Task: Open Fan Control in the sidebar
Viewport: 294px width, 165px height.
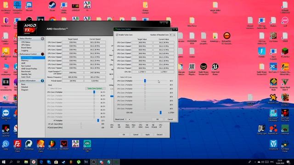Action: (x=26, y=66)
